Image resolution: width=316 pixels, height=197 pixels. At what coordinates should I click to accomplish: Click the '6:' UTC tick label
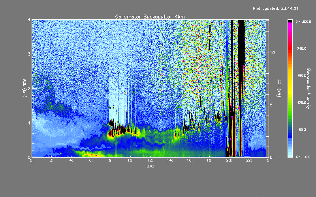(x=91, y=160)
